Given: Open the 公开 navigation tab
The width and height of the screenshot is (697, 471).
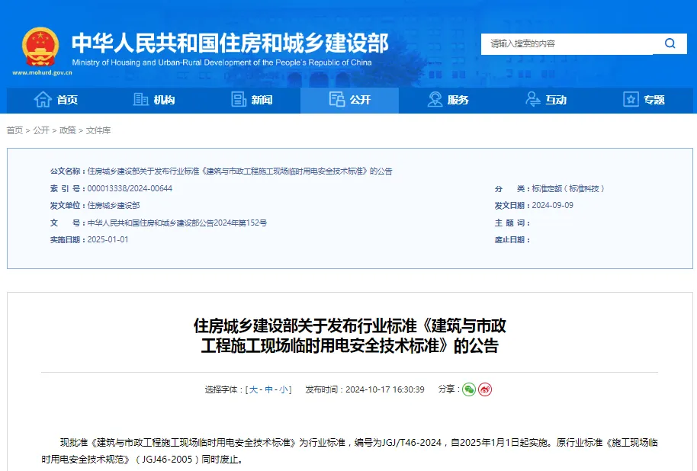Looking at the screenshot, I should tap(349, 100).
